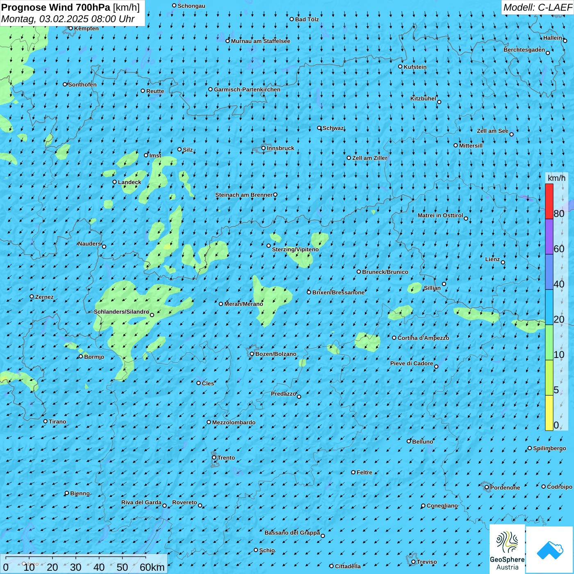Click the Lienz city label
The height and width of the screenshot is (574, 574).
(x=492, y=259)
